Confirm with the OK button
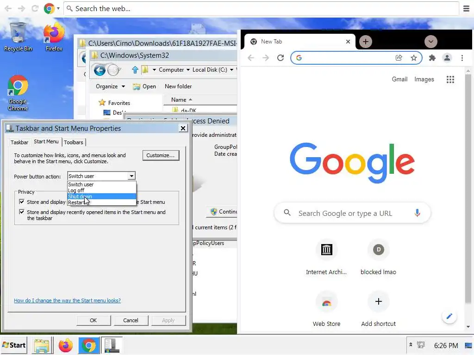This screenshot has width=474, height=355. [94, 320]
